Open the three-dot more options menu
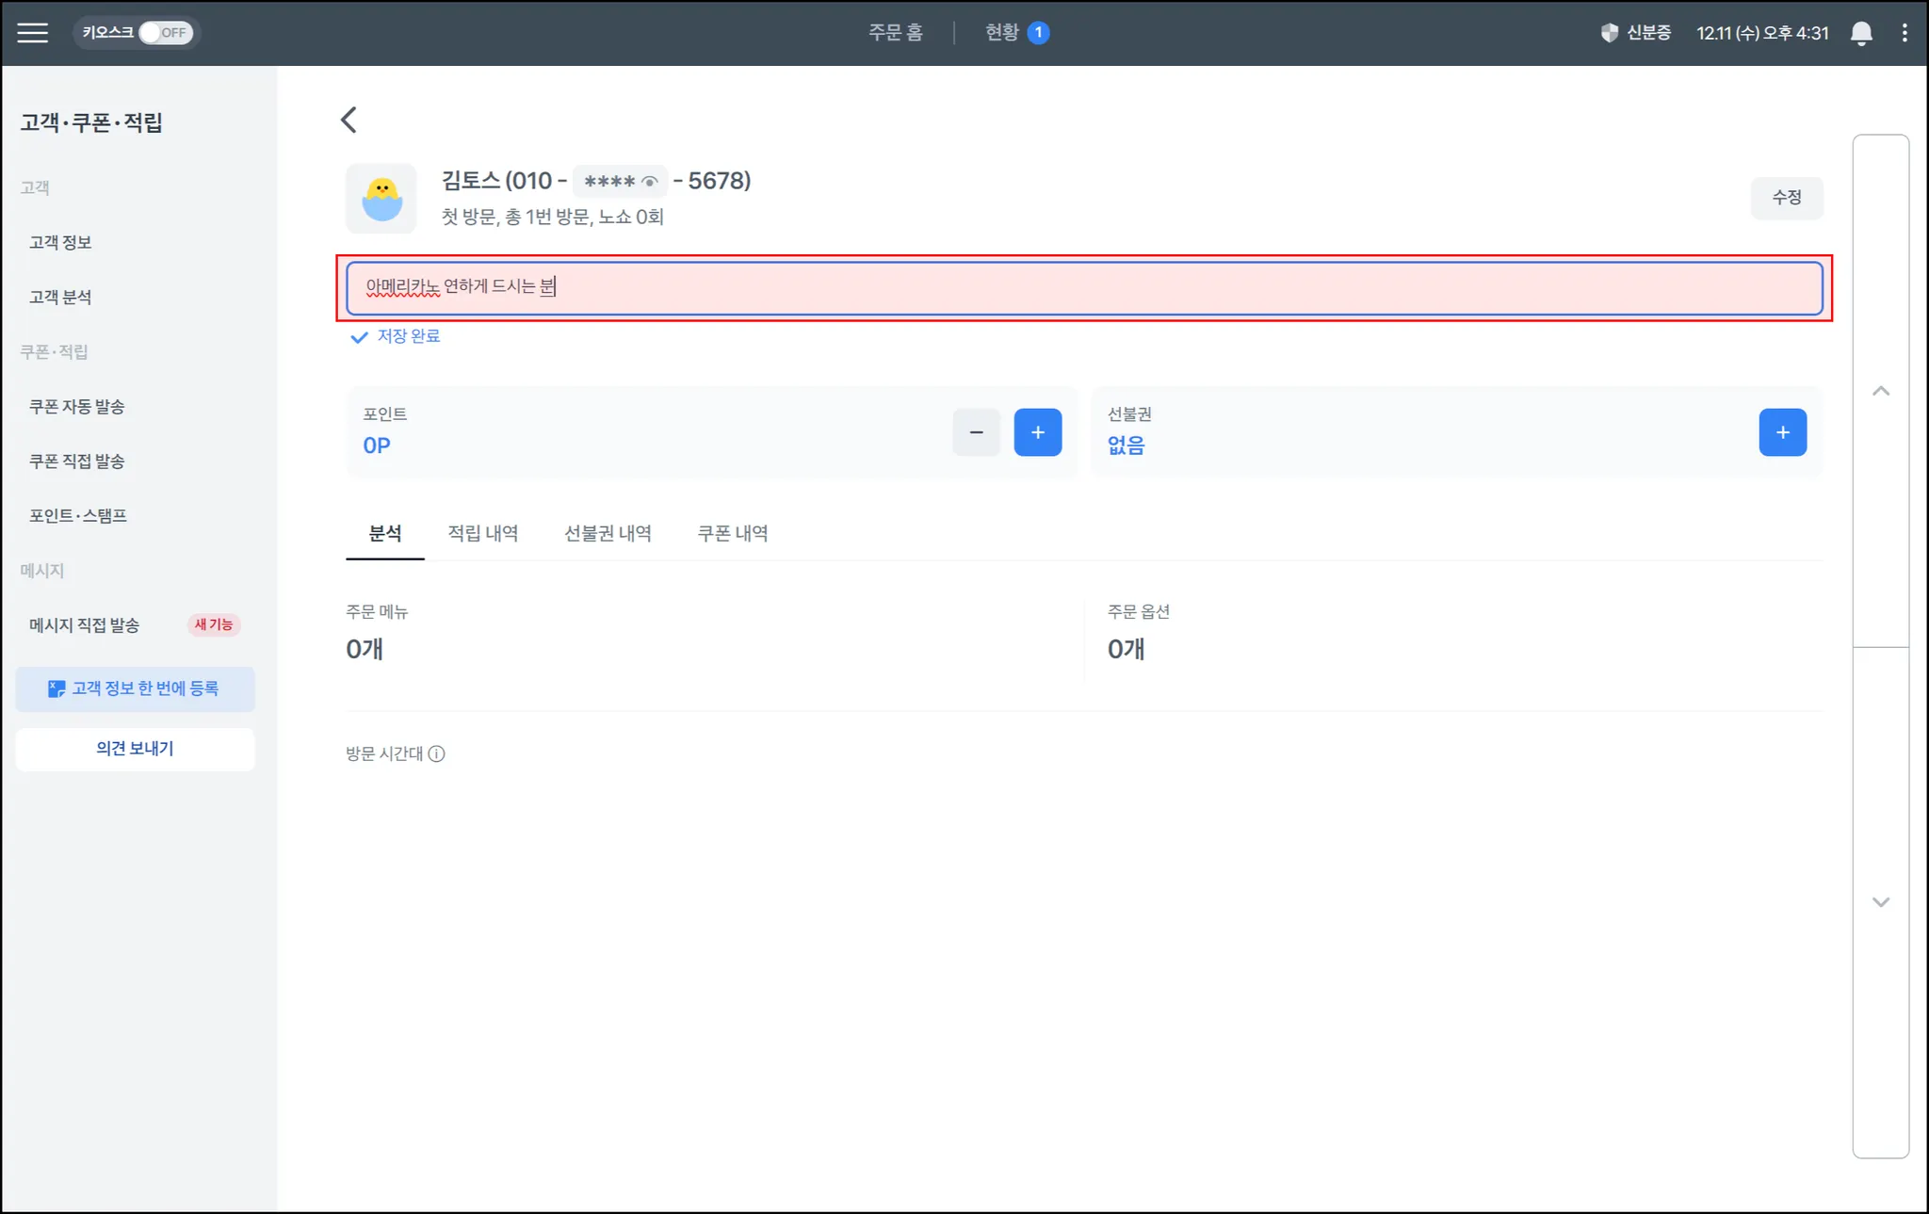Viewport: 1929px width, 1214px height. click(1905, 33)
